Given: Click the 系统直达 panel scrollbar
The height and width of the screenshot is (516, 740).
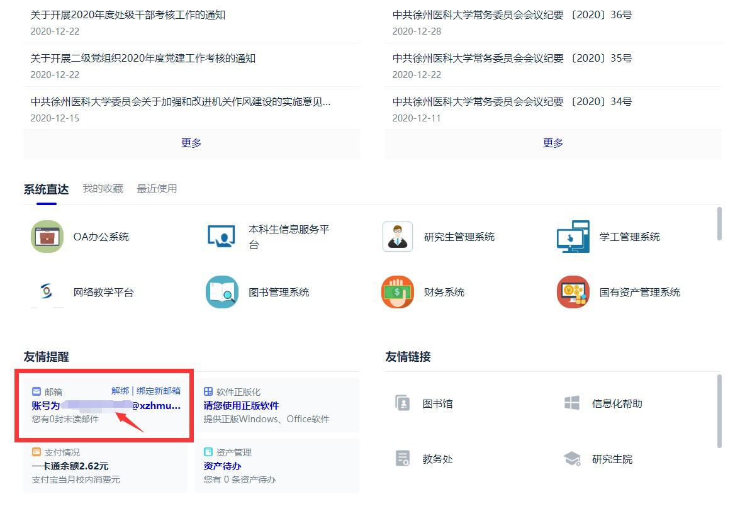Looking at the screenshot, I should pos(719,223).
